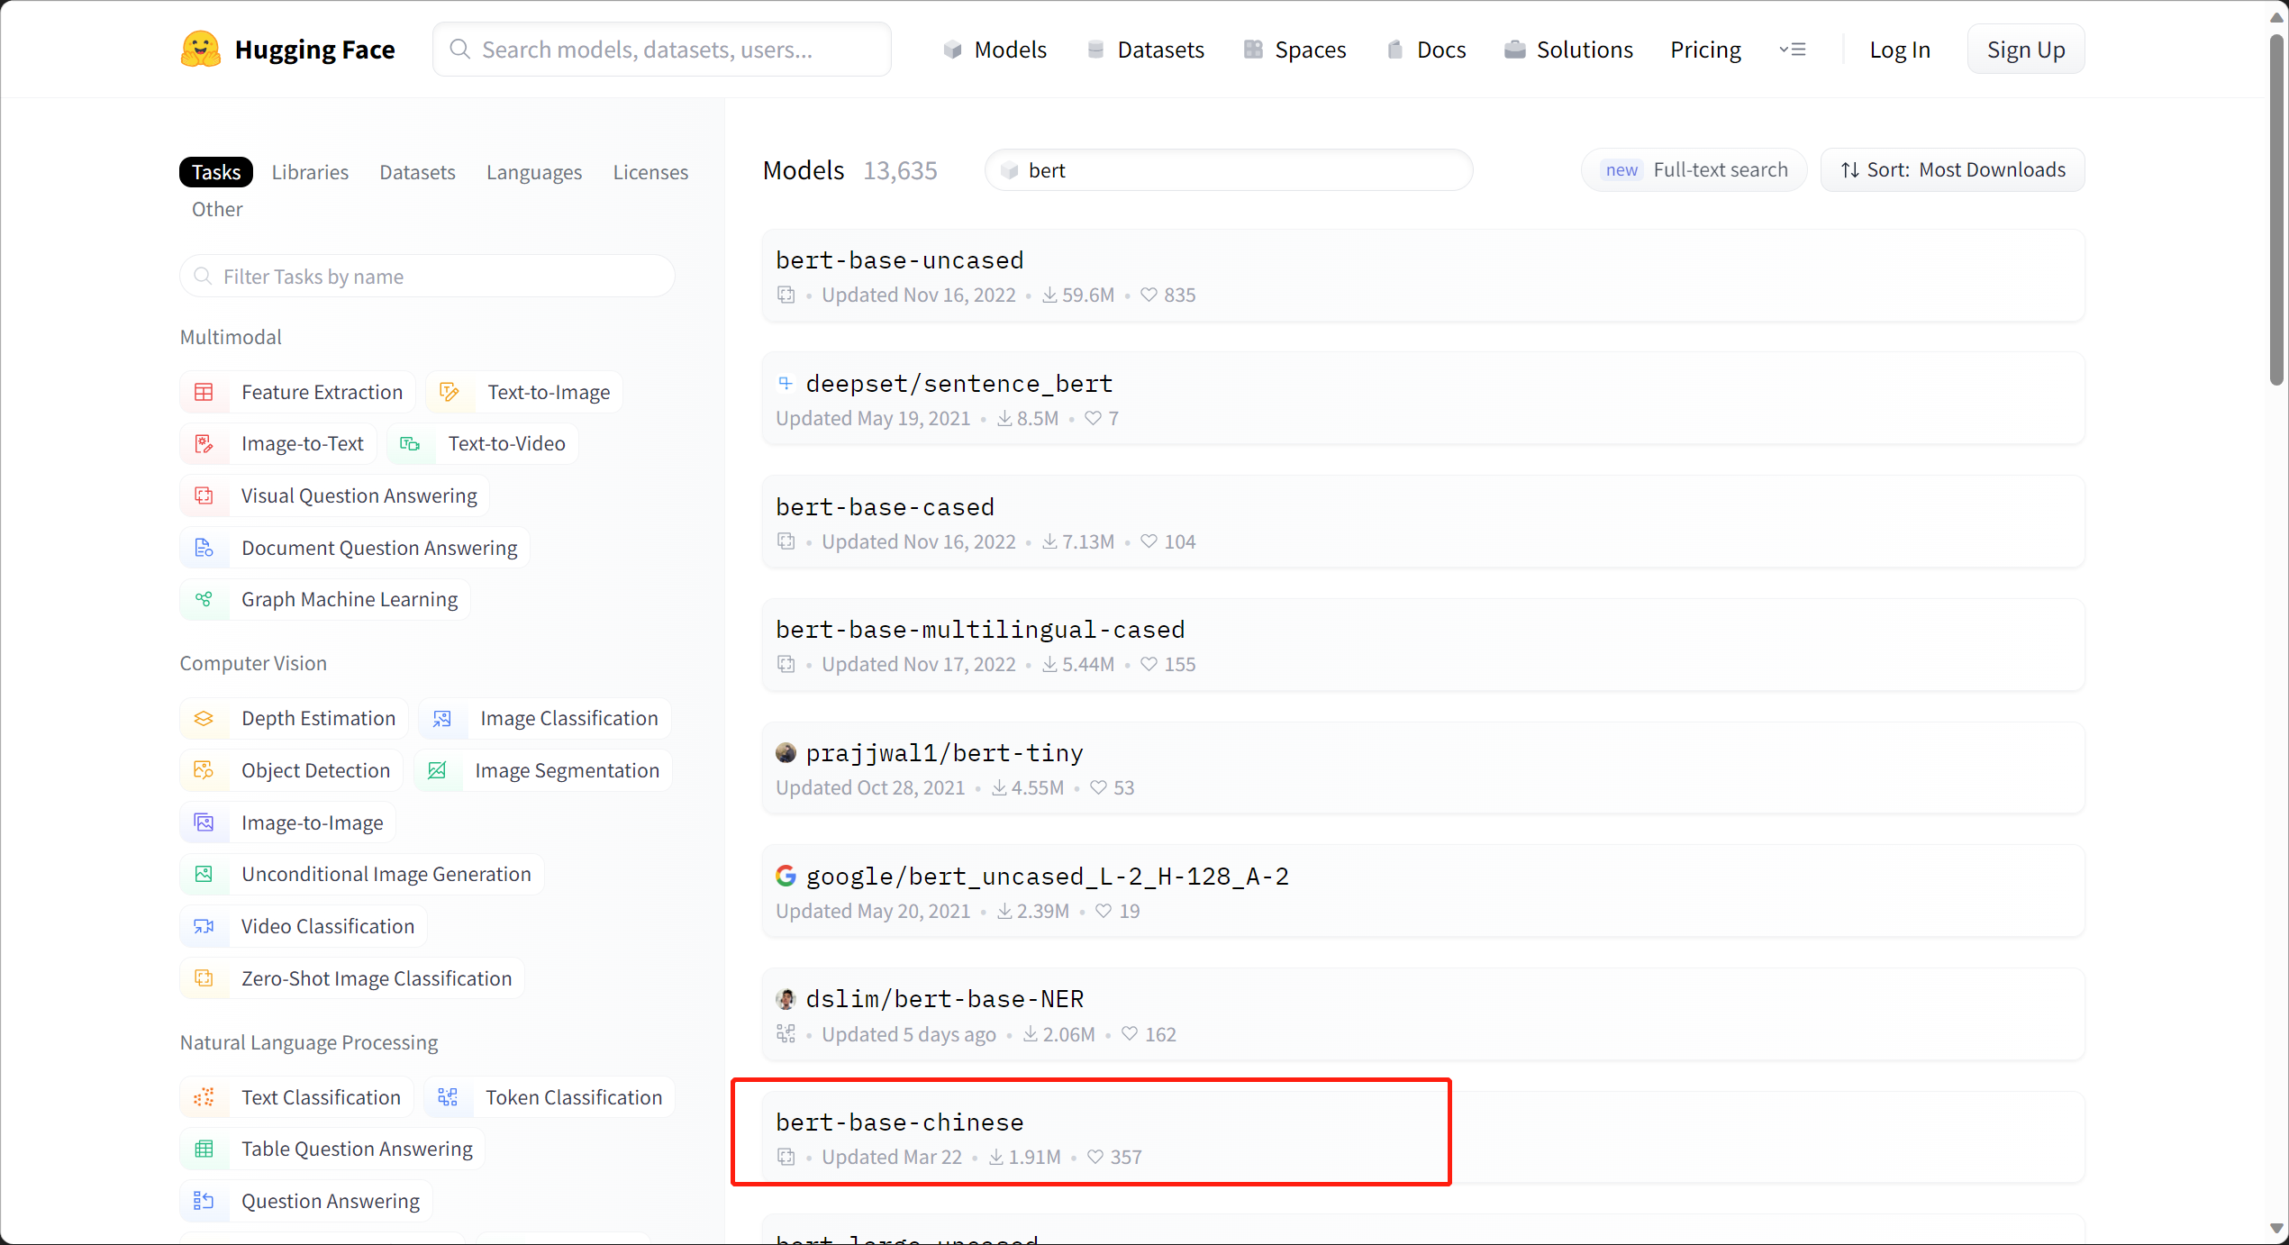Open the bert-base-cased model

coord(1423,523)
